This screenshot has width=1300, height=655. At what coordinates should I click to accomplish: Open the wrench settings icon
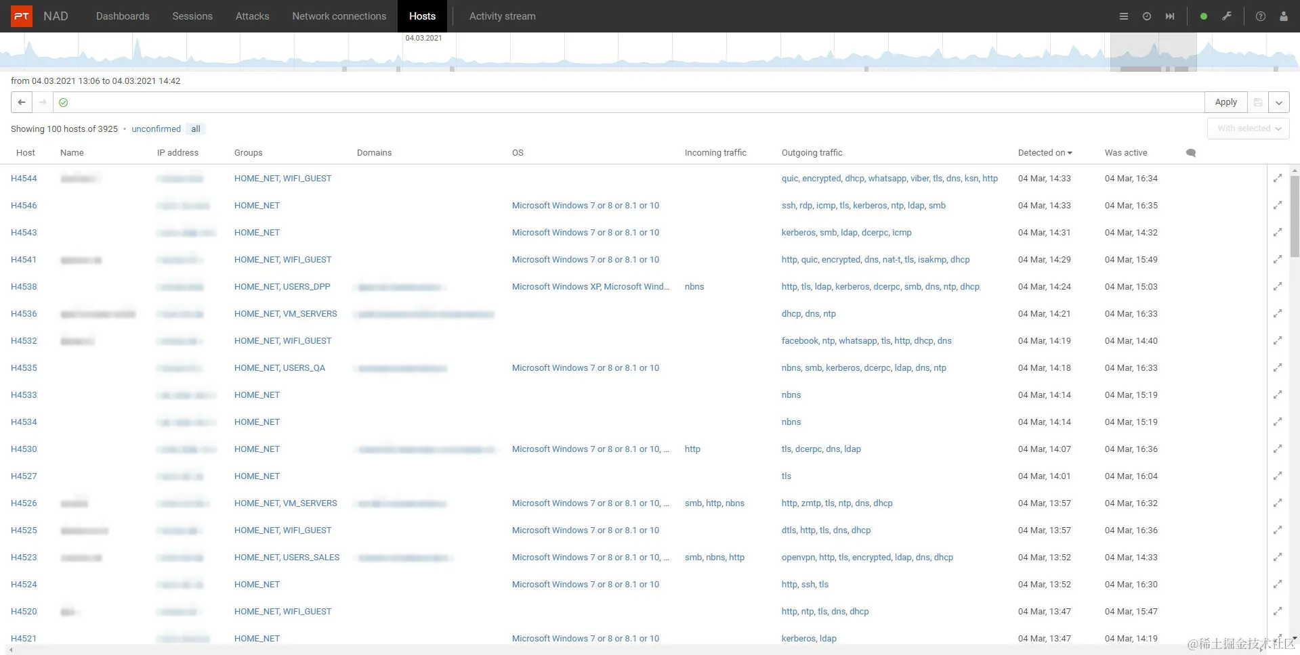(1227, 16)
